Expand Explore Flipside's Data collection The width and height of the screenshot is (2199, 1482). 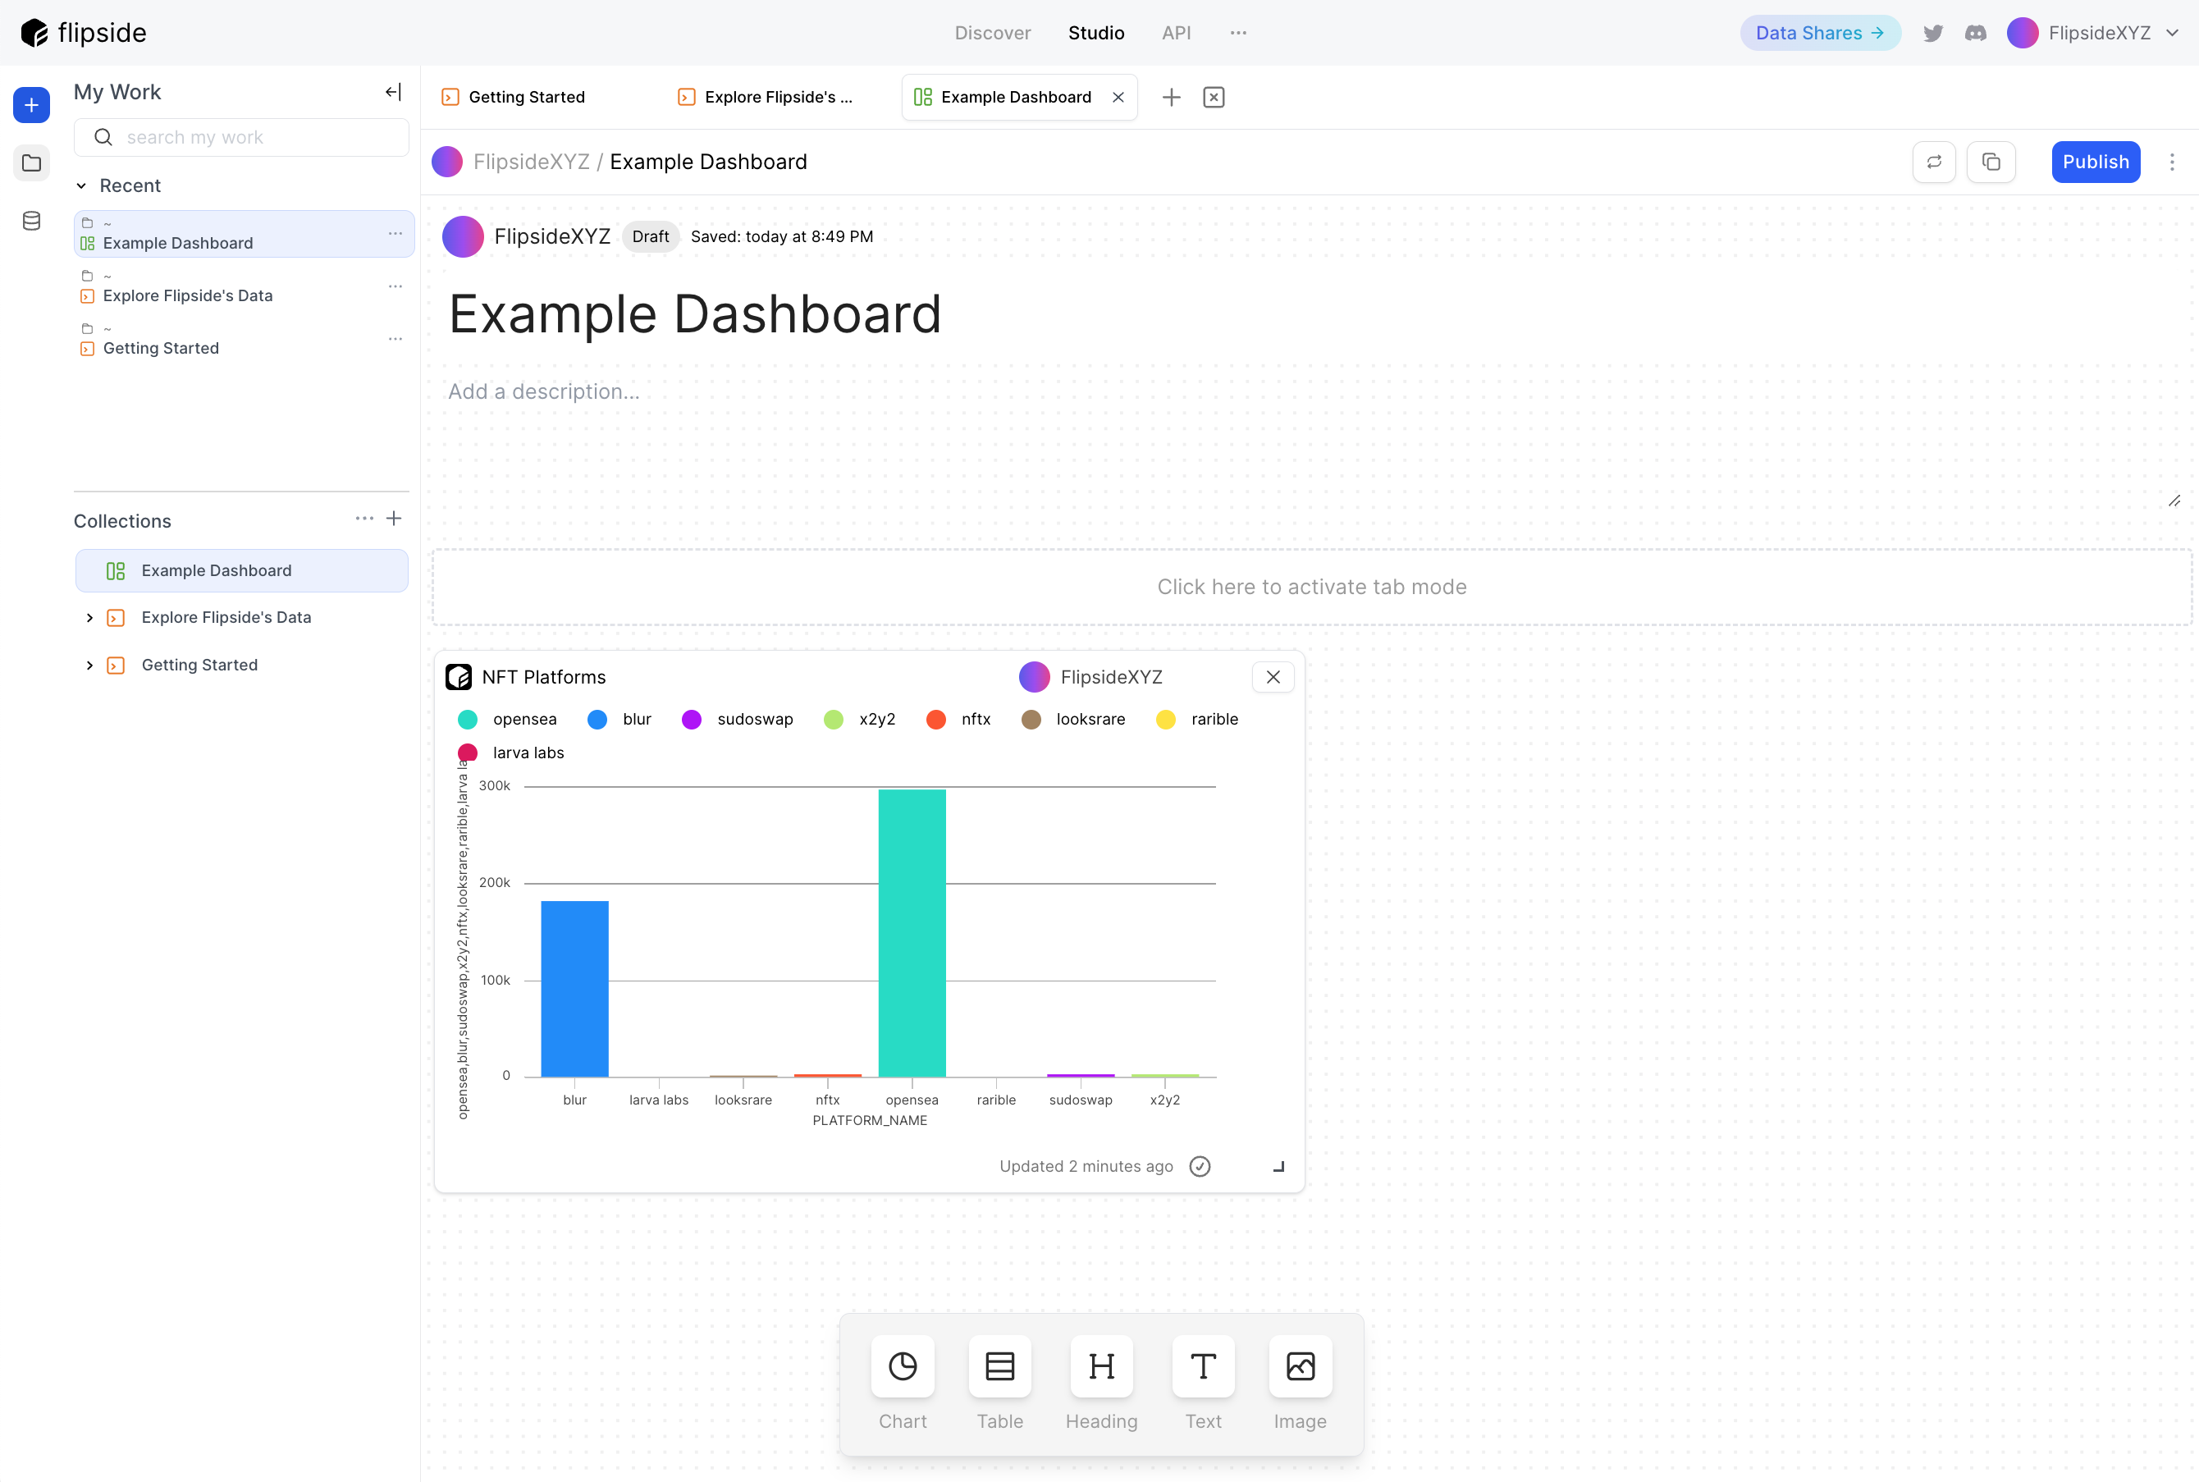[x=89, y=618]
